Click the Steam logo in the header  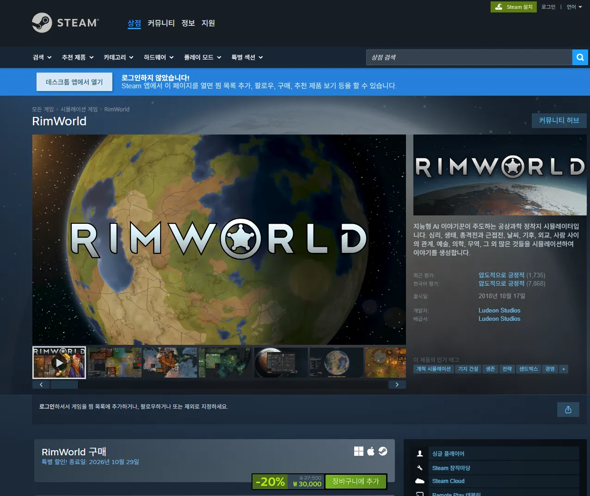(x=65, y=23)
